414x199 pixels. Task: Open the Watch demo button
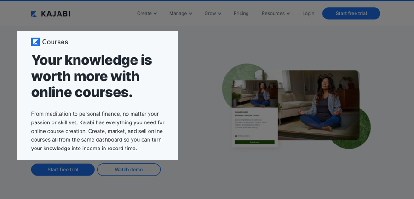click(x=129, y=170)
